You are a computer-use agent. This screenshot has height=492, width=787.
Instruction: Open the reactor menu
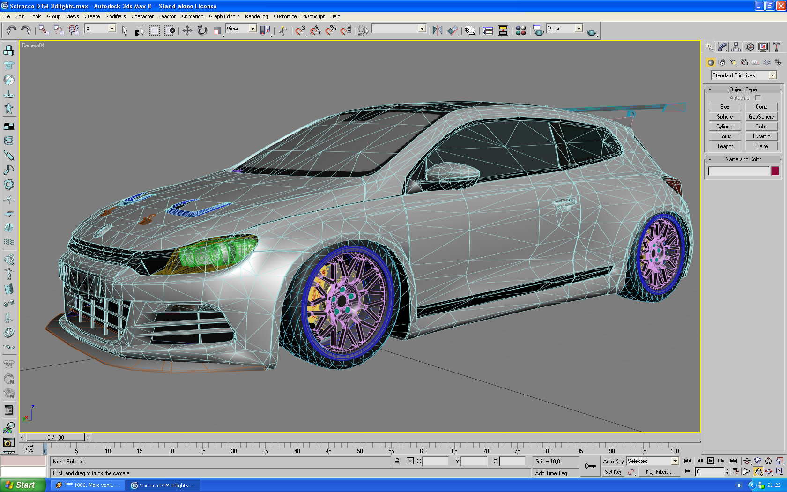167,16
